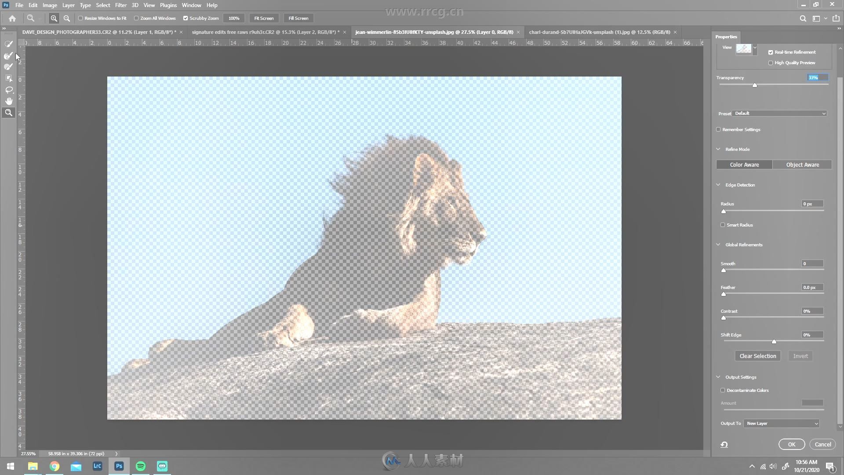Screen dimensions: 844x475
Task: Click the Fit Screen button
Action: click(264, 18)
